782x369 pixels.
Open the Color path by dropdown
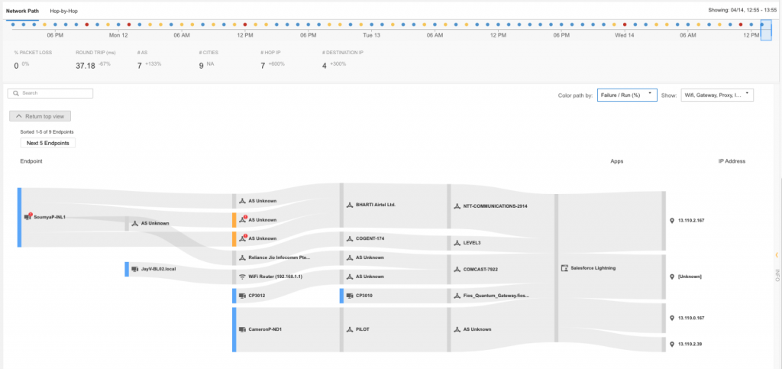pyautogui.click(x=627, y=95)
